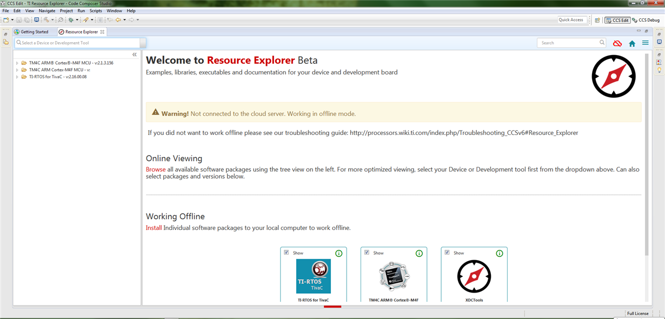Open the Navigate menu
This screenshot has height=319, width=665.
pyautogui.click(x=47, y=11)
